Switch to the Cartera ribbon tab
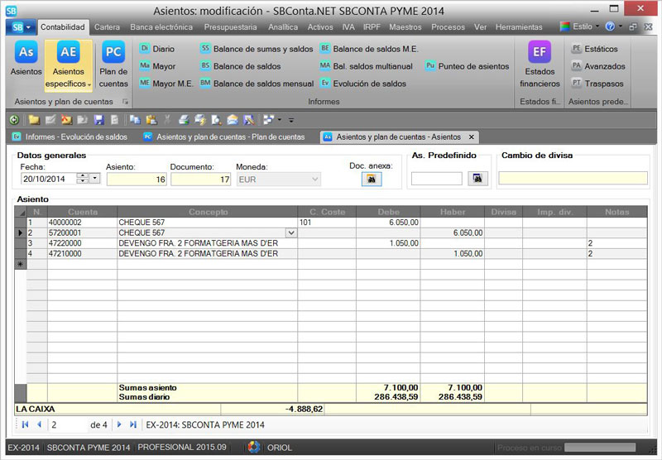Screen dimensions: 662x460 coord(107,26)
